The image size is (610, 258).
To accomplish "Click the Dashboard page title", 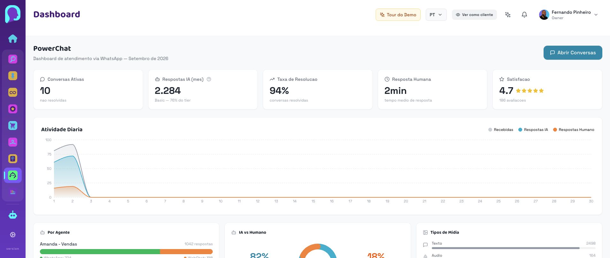I will point(57,14).
